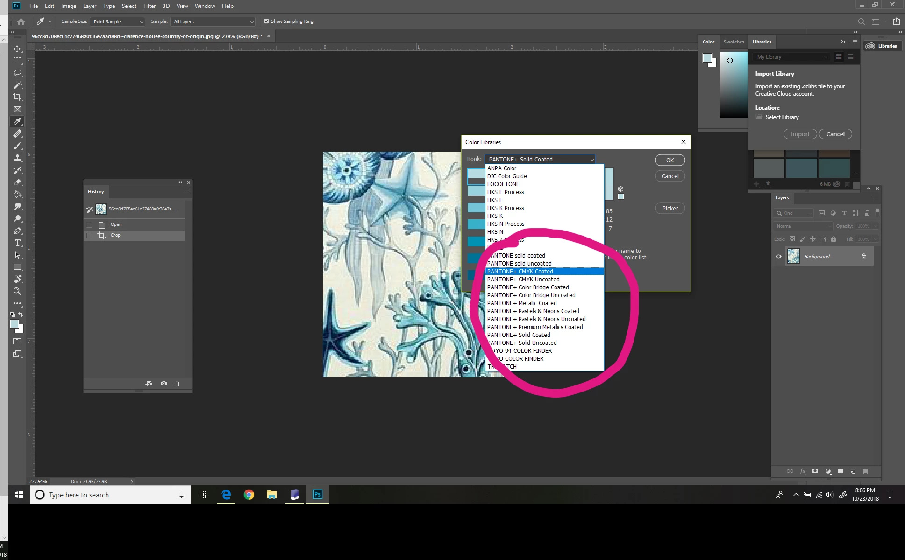Select the Move tool
Viewport: 905px width, 560px height.
coord(17,49)
